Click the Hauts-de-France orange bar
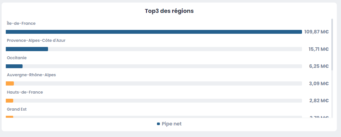The image size is (341, 137). (9, 101)
